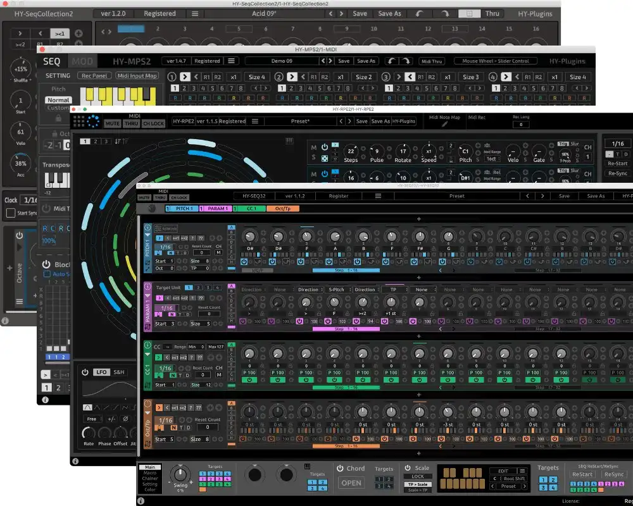The width and height of the screenshot is (633, 506).
Task: Go to next Scale preset in HY-SEQ32
Action: tap(524, 486)
